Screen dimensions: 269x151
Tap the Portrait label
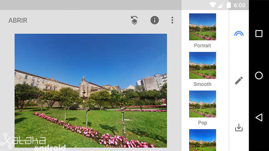pos(202,46)
